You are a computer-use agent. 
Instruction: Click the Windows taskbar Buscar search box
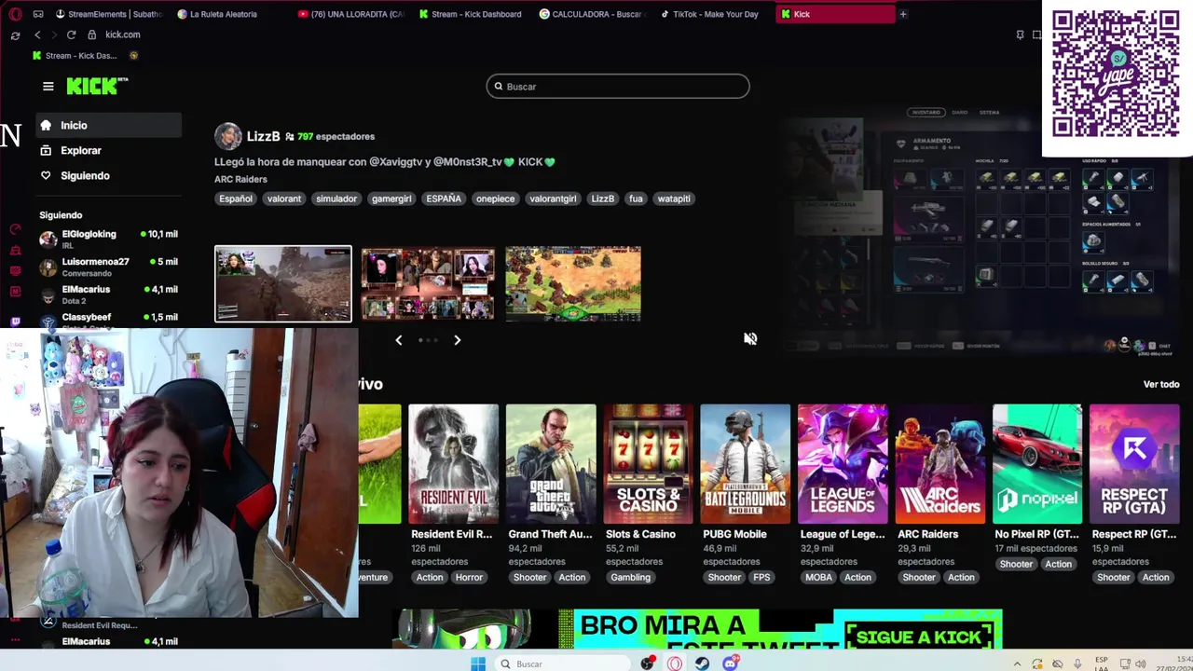click(561, 664)
